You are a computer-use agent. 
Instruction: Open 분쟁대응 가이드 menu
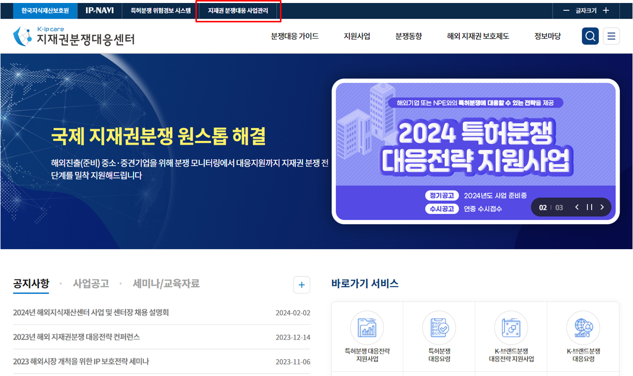coord(295,36)
